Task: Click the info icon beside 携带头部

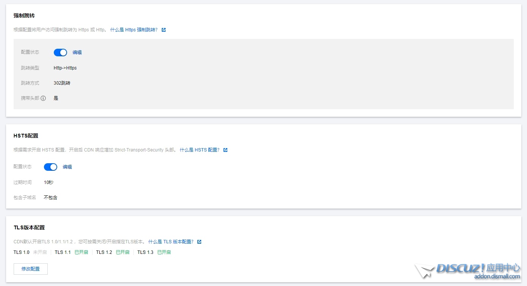Action: [x=43, y=98]
